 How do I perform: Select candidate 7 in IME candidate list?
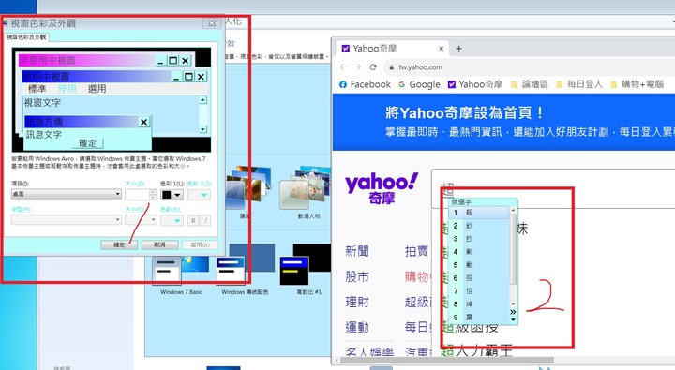pos(479,291)
